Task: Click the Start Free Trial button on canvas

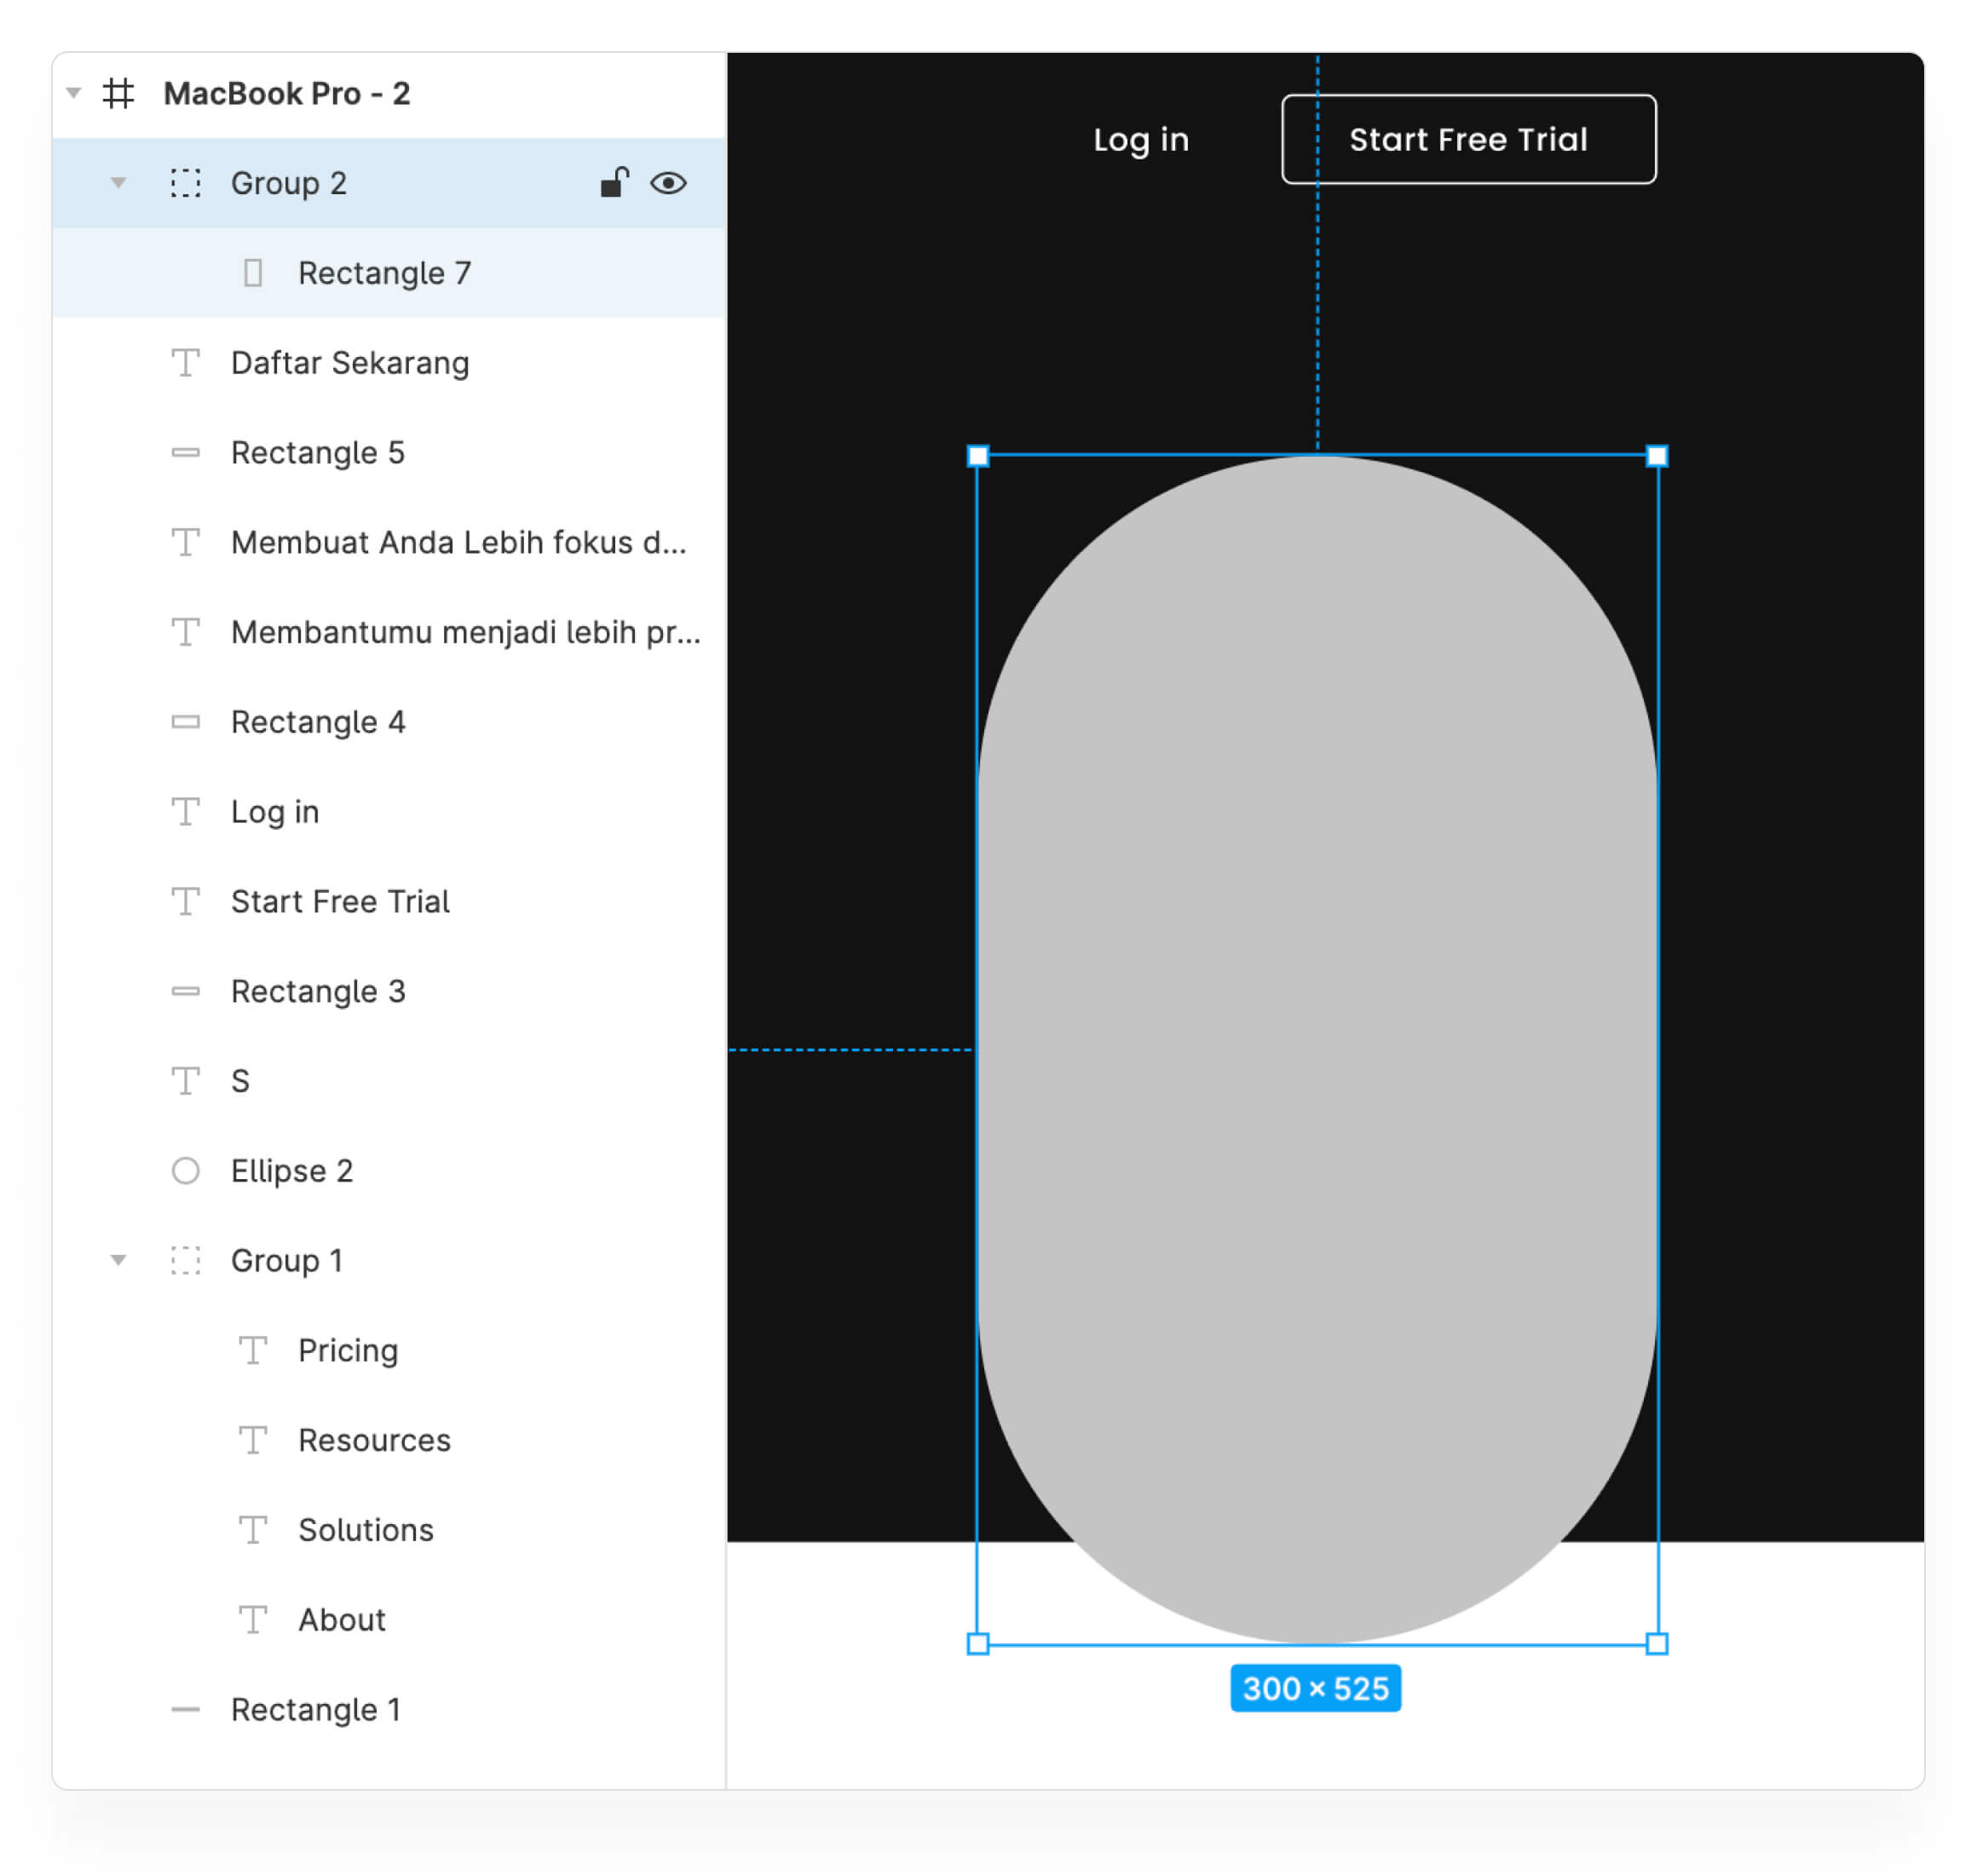Action: (x=1468, y=140)
